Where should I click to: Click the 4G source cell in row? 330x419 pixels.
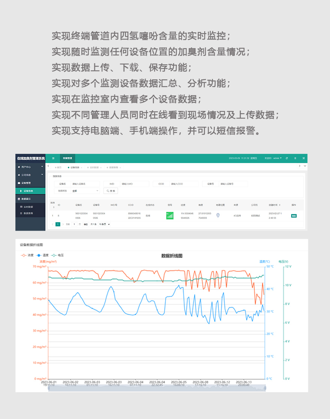point(237,216)
